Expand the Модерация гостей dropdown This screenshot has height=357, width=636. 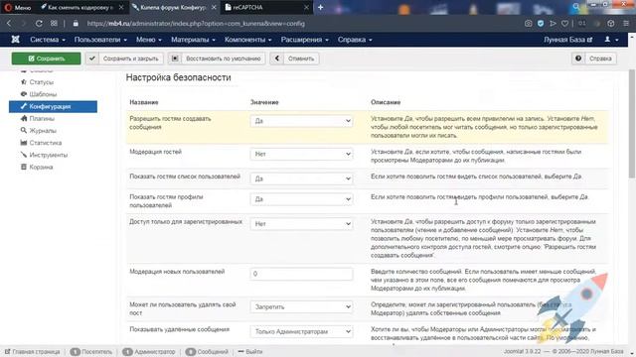point(301,155)
